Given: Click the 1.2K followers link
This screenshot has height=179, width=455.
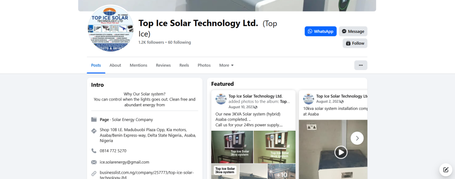Looking at the screenshot, I should [151, 43].
